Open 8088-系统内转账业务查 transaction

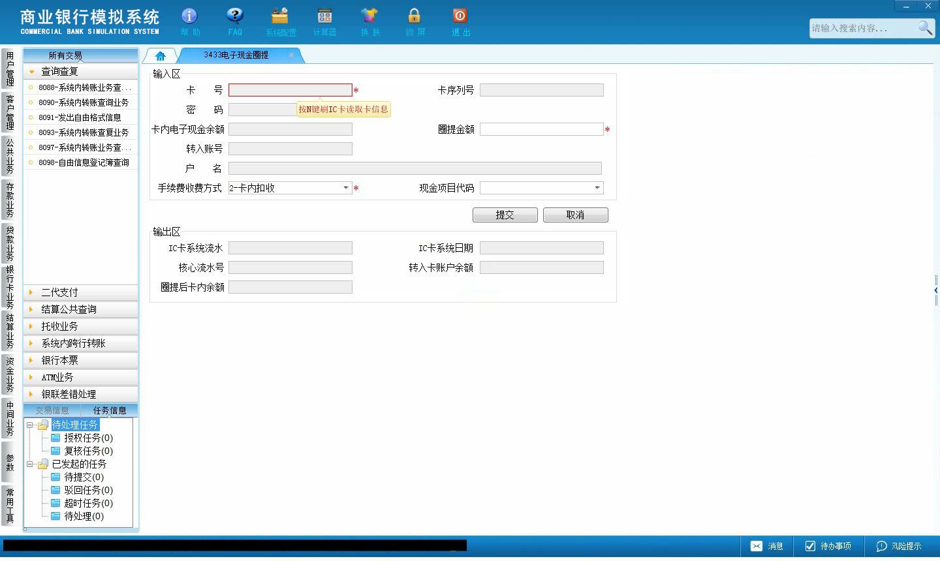(x=81, y=87)
